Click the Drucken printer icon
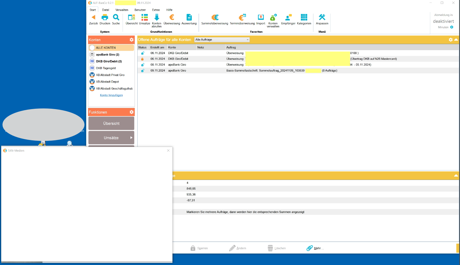 point(105,17)
